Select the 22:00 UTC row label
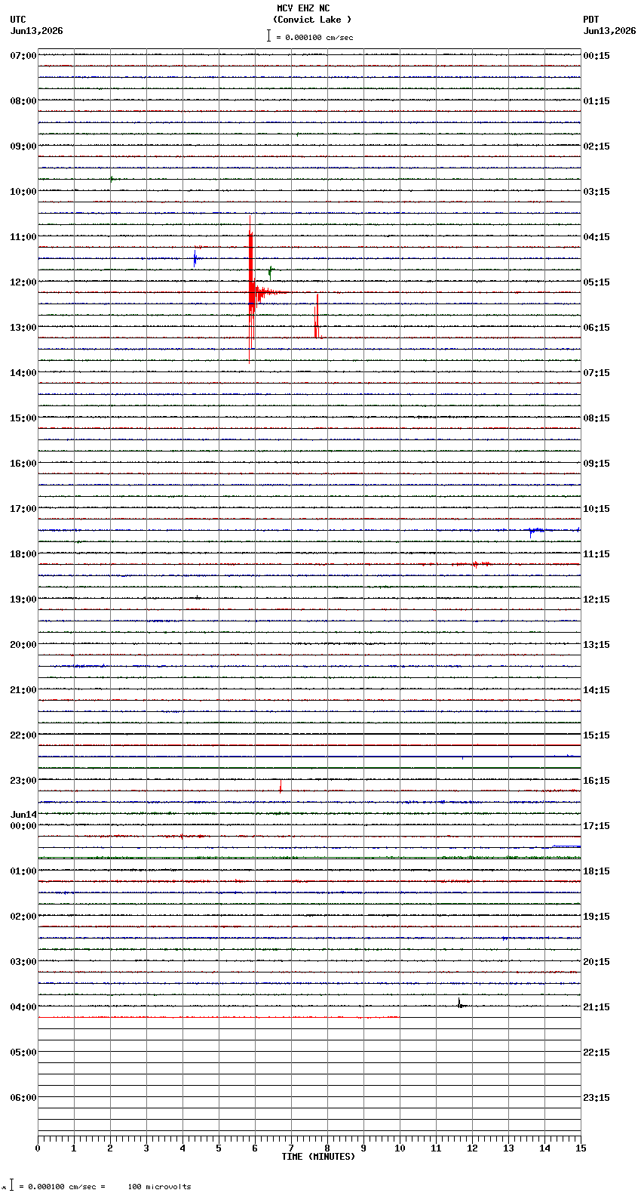This screenshot has width=641, height=1196. point(23,735)
